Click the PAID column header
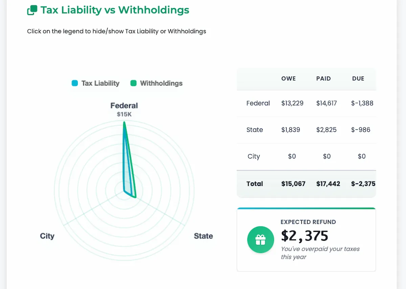Image resolution: width=406 pixels, height=289 pixels. coord(323,79)
